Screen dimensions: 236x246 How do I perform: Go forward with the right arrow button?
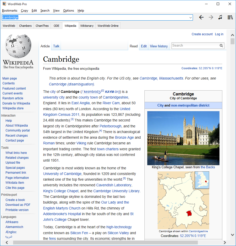pos(211,17)
